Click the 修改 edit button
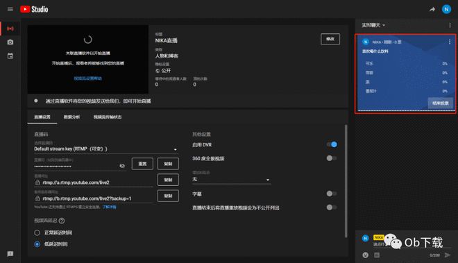Image resolution: width=458 pixels, height=263 pixels. pyautogui.click(x=330, y=39)
